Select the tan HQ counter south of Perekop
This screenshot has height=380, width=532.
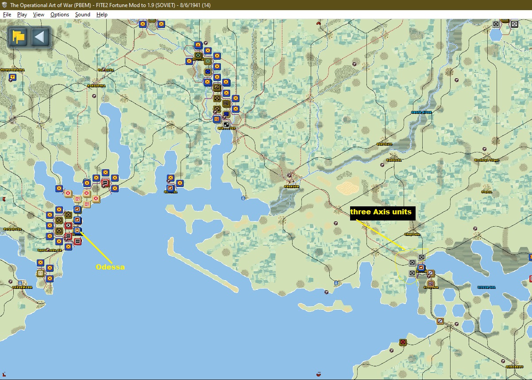tap(431, 283)
